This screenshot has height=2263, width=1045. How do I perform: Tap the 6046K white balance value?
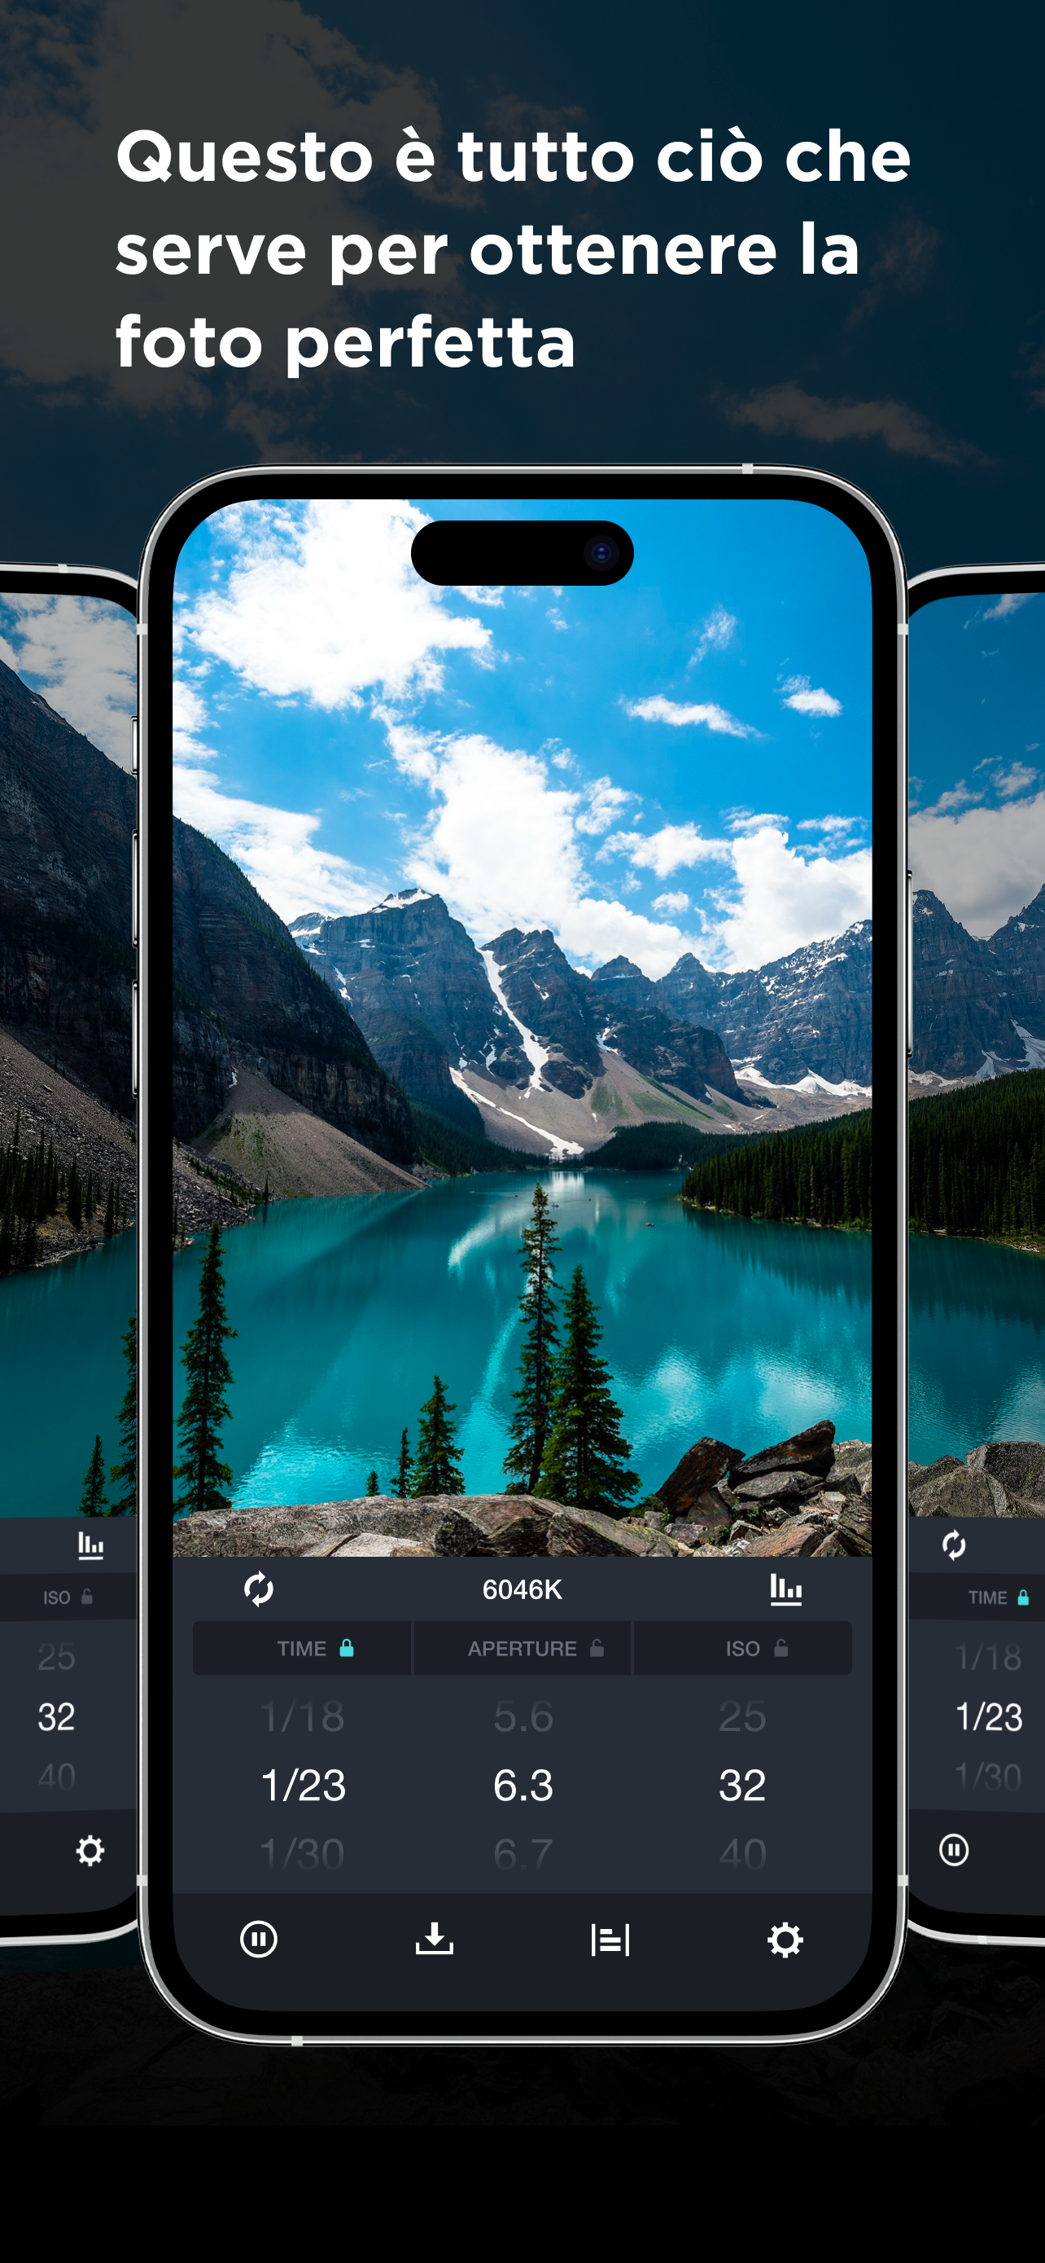(x=522, y=1589)
